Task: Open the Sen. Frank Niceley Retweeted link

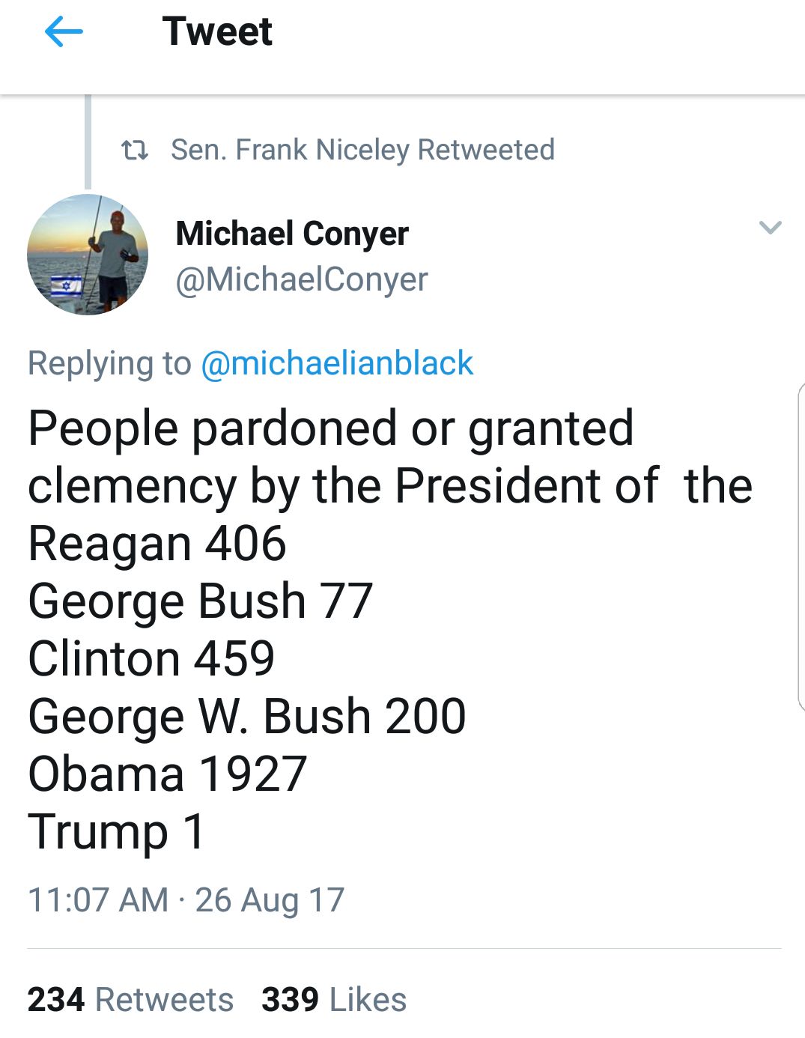Action: 362,150
